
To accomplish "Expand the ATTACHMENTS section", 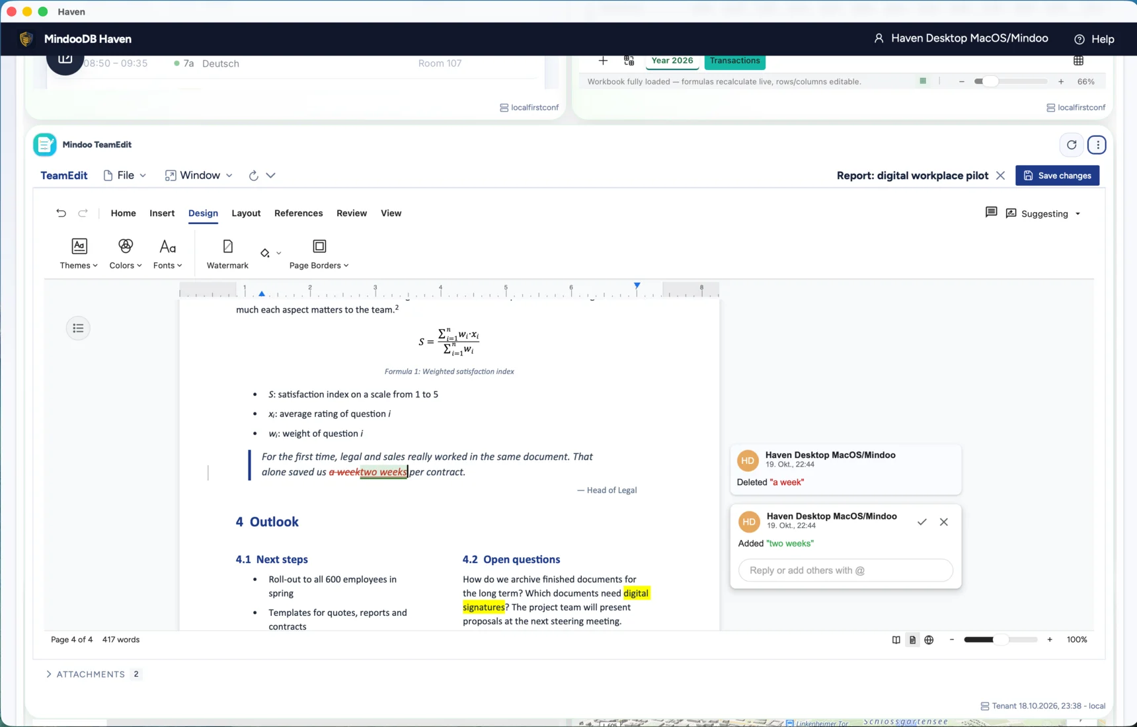I will [92, 674].
